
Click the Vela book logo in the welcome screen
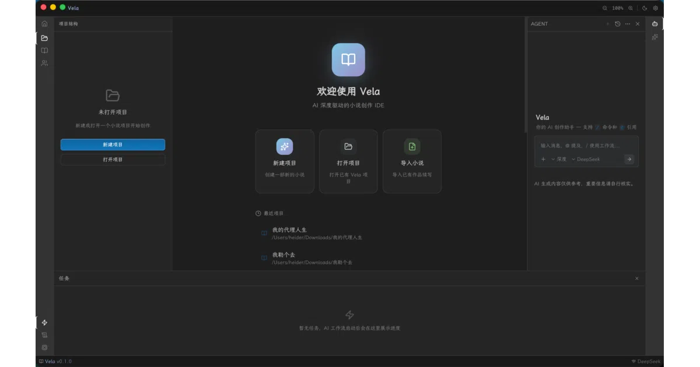tap(348, 59)
